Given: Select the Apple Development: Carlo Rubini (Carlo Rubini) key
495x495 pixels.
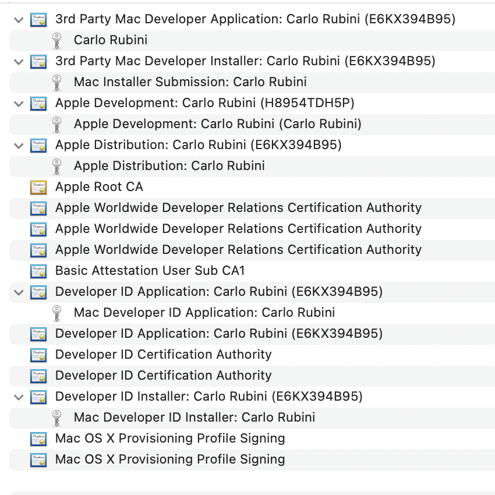Looking at the screenshot, I should pos(217,124).
